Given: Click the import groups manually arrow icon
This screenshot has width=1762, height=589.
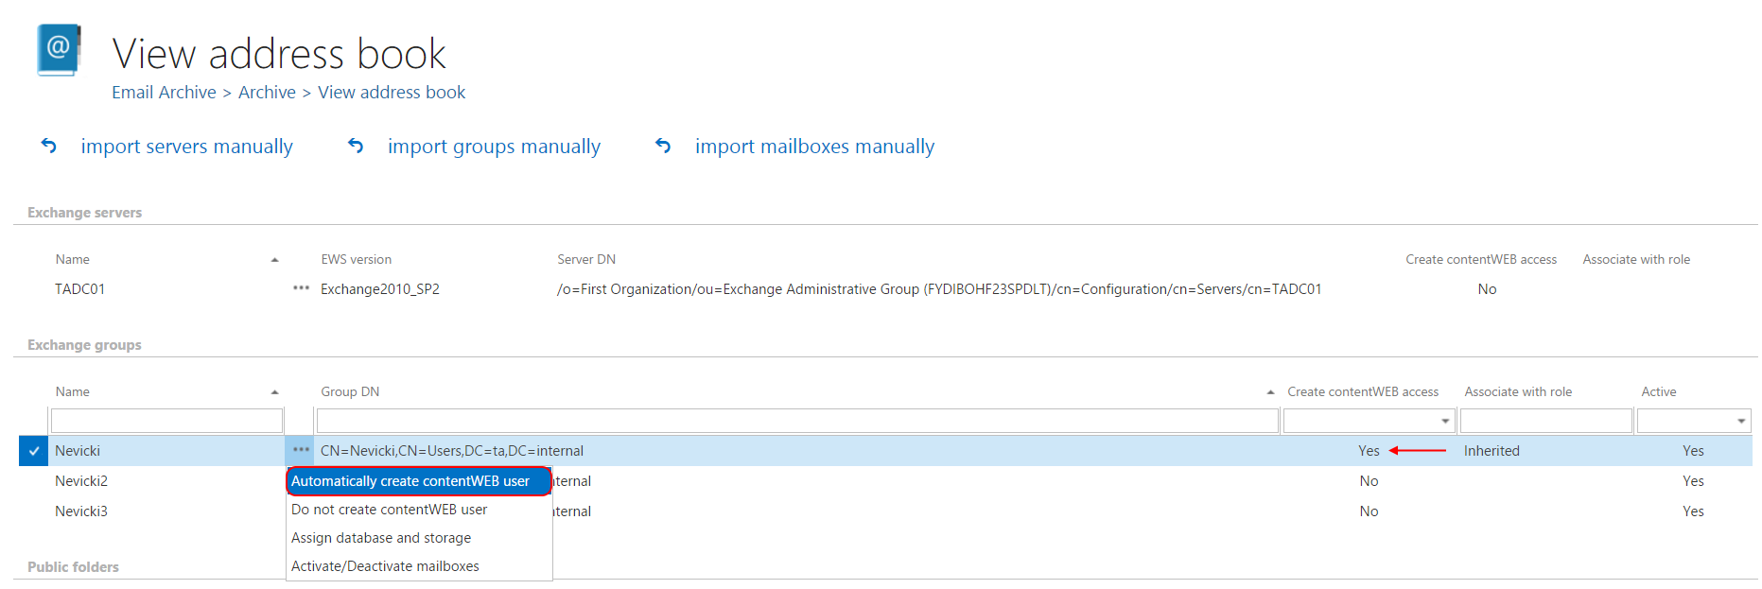Looking at the screenshot, I should point(356,146).
